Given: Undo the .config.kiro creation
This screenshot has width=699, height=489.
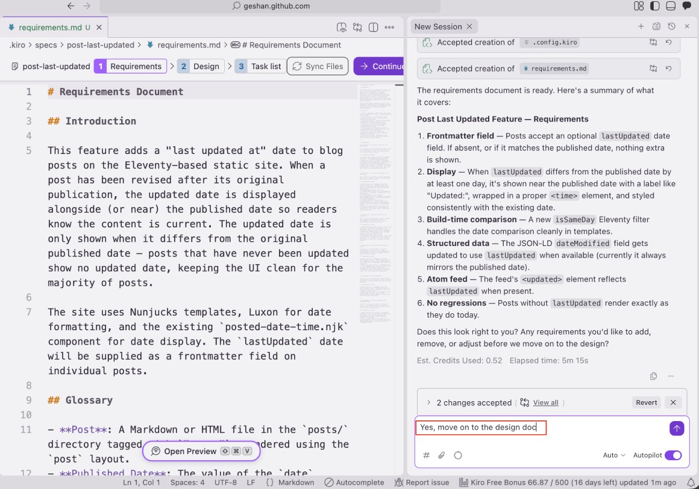Looking at the screenshot, I should (668, 42).
